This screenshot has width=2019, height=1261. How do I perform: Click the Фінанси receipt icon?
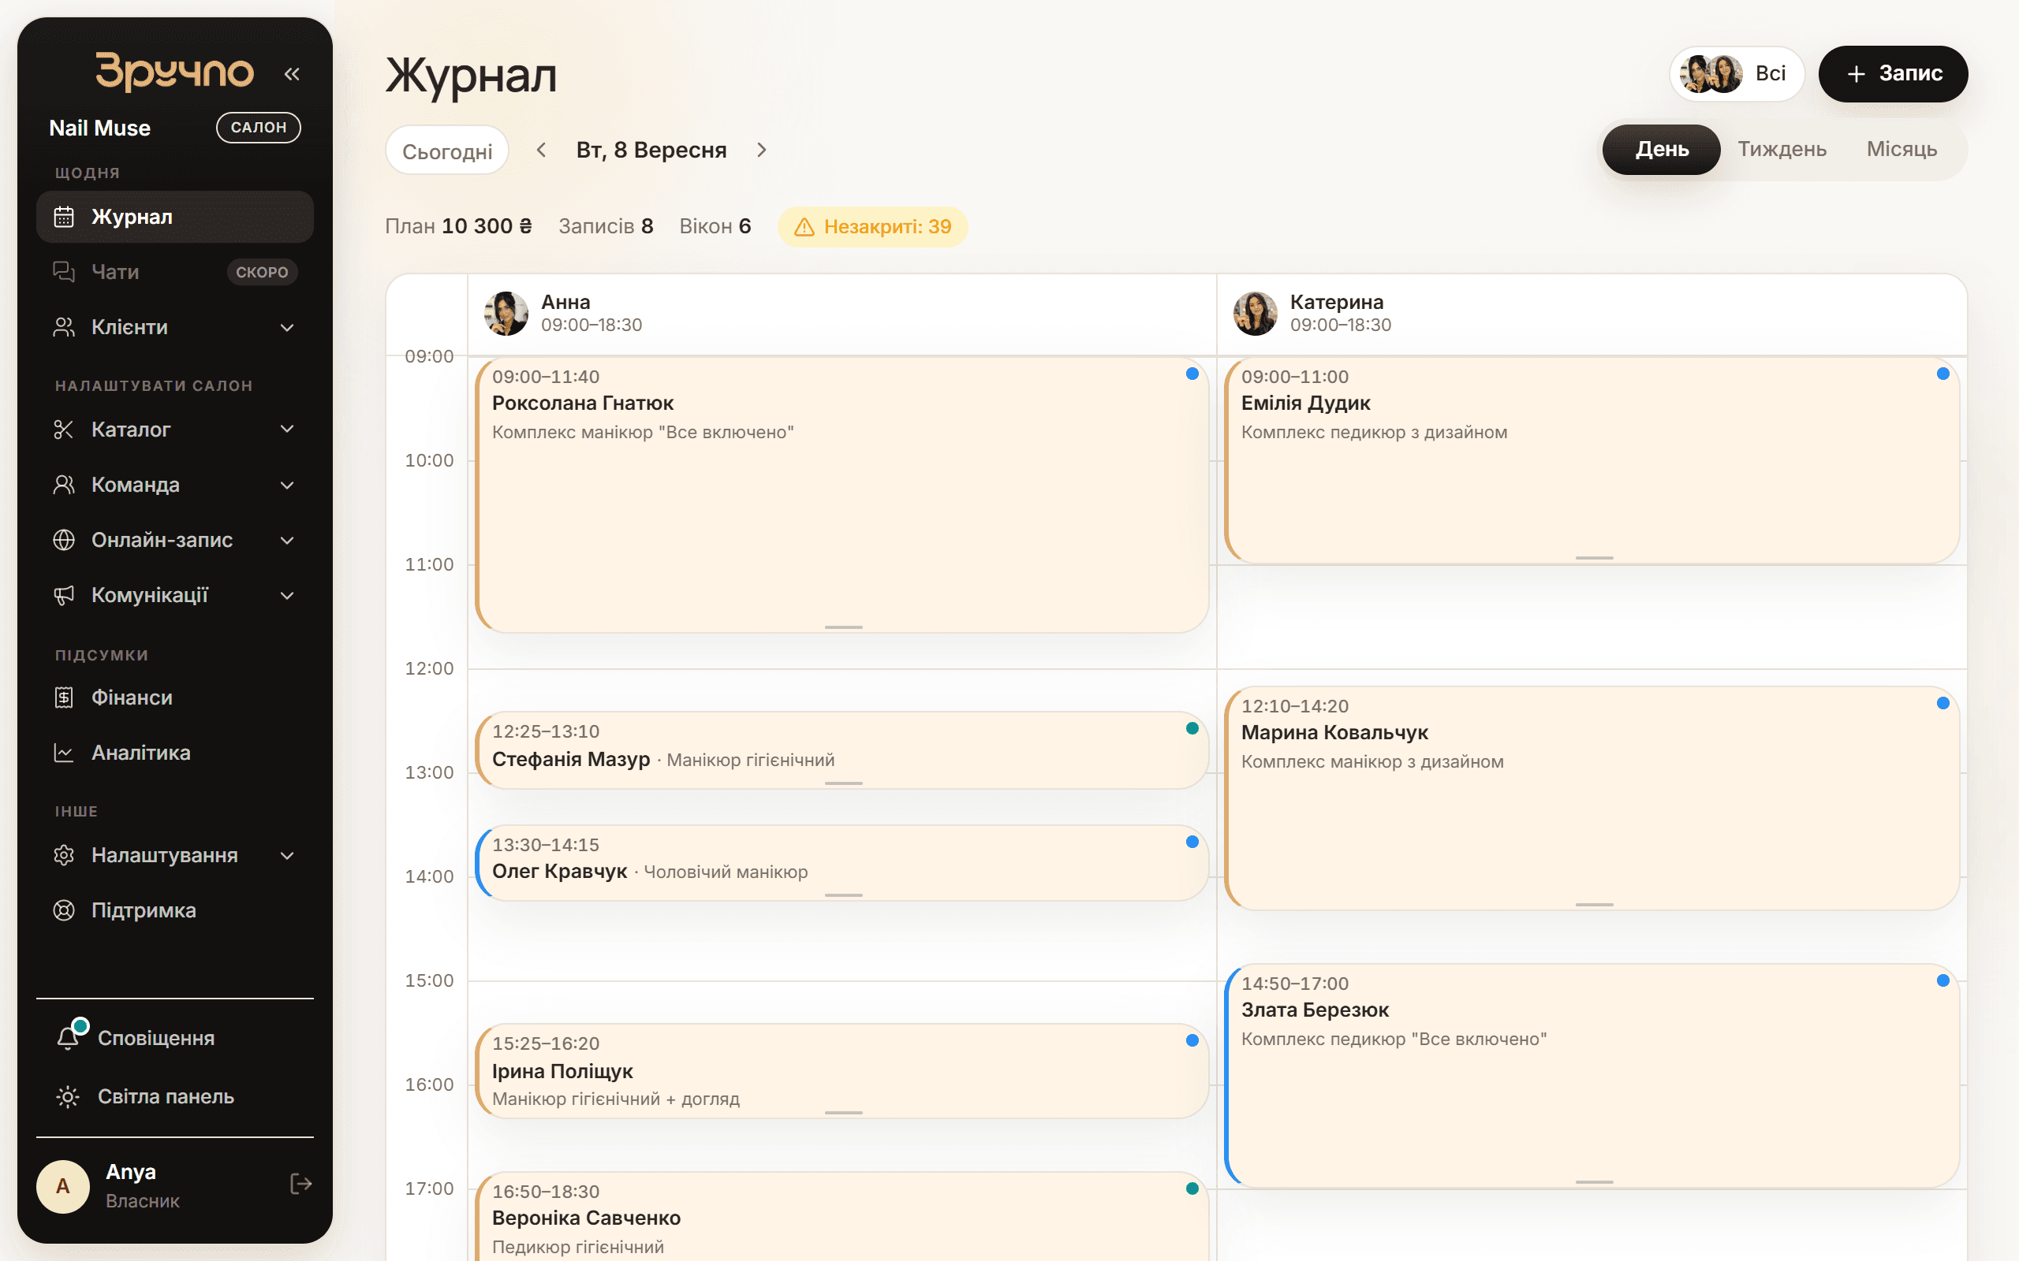tap(64, 697)
